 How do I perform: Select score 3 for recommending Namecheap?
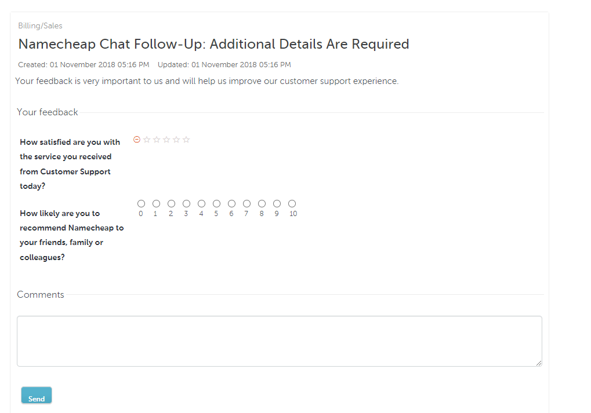(x=186, y=203)
